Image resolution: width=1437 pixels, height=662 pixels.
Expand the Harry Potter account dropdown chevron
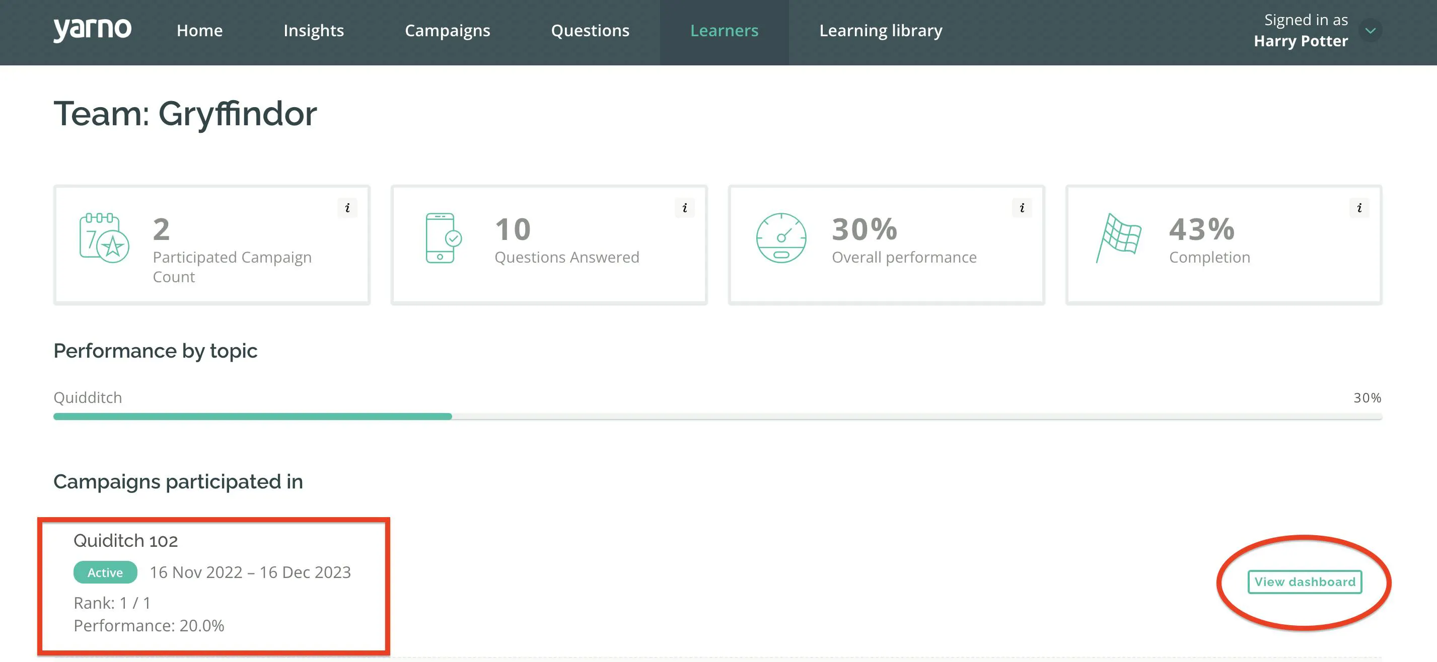click(1371, 31)
